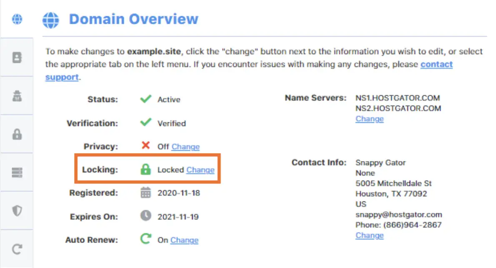496x268 pixels.
Task: Open the auto renew arrow sidebar tab
Action: click(x=17, y=249)
